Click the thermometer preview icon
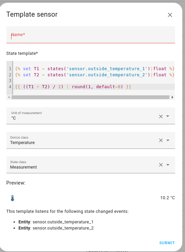 click(13, 198)
